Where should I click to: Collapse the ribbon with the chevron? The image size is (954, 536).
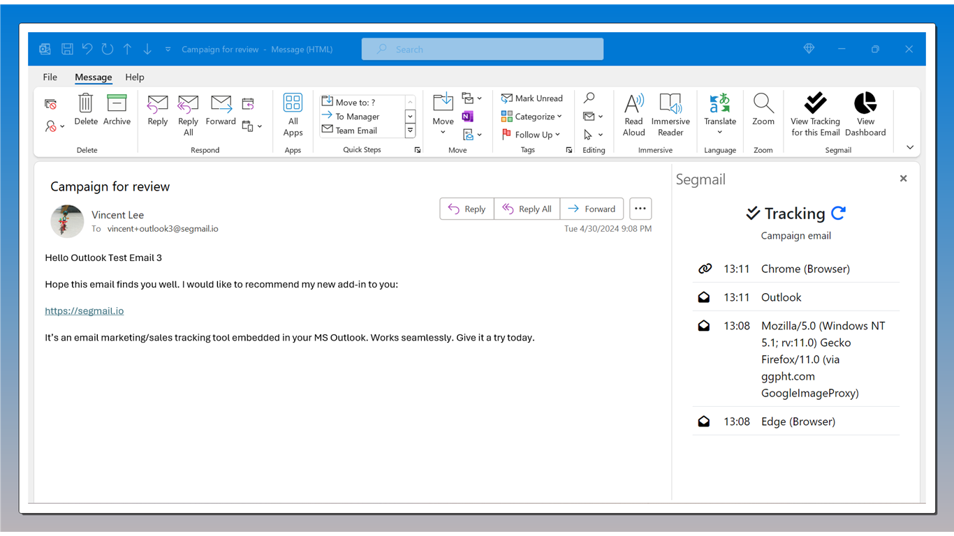[910, 147]
